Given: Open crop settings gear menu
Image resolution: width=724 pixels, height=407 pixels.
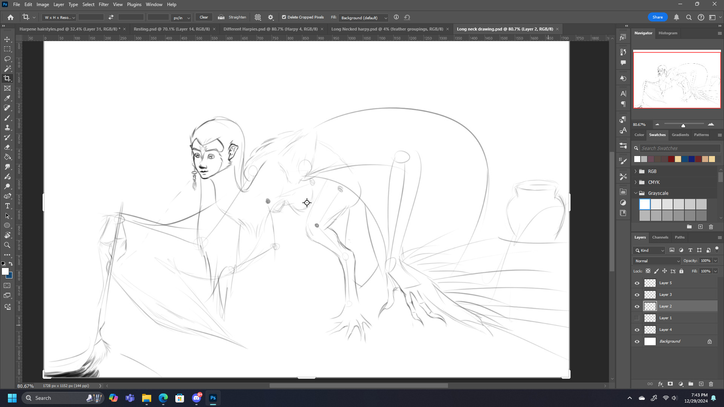Looking at the screenshot, I should (271, 17).
